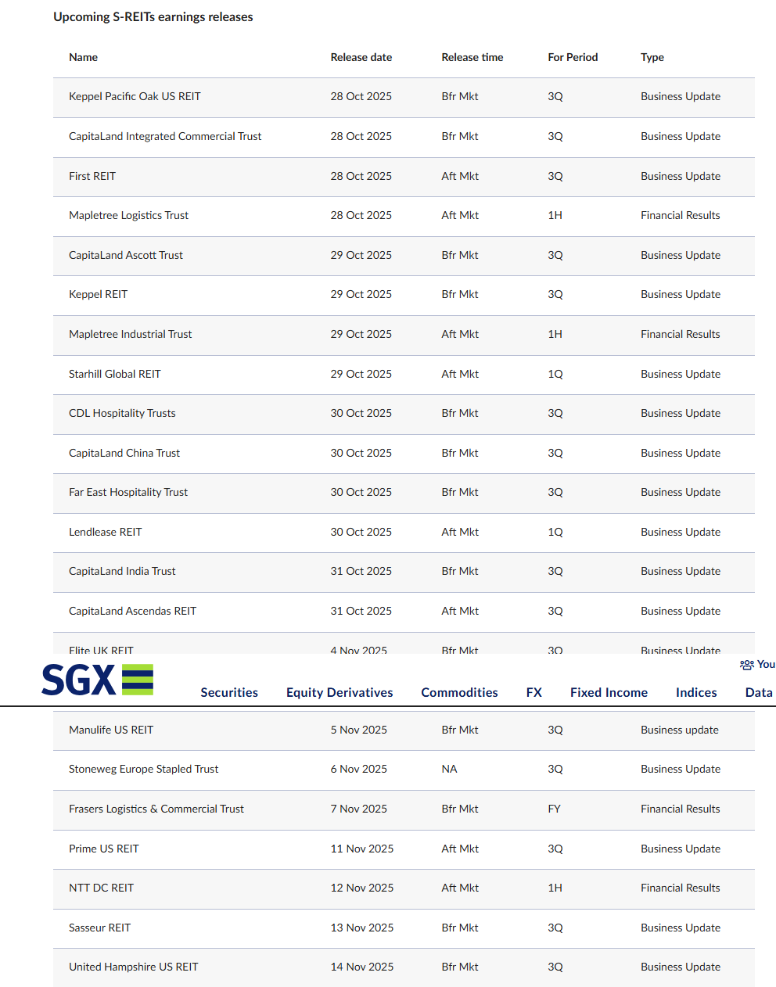This screenshot has height=987, width=776.
Task: Click Stoneweg Europe Stapled Trust name
Action: tap(143, 769)
